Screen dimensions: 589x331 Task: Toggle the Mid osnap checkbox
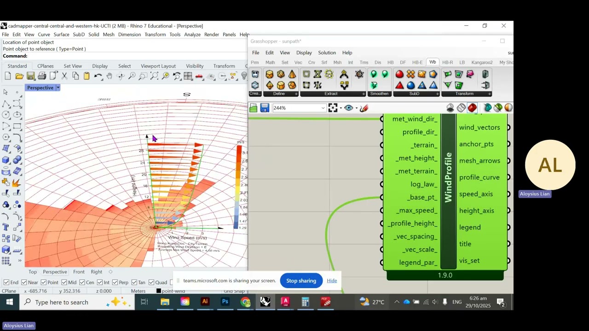coord(64,282)
